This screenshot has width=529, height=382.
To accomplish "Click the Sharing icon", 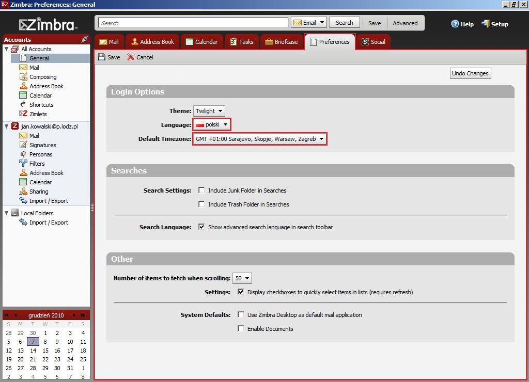I will 23,191.
